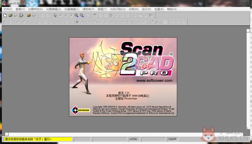The height and width of the screenshot is (144, 252).
Task: Open a vector file via second folder icon
Action: tap(29, 16)
